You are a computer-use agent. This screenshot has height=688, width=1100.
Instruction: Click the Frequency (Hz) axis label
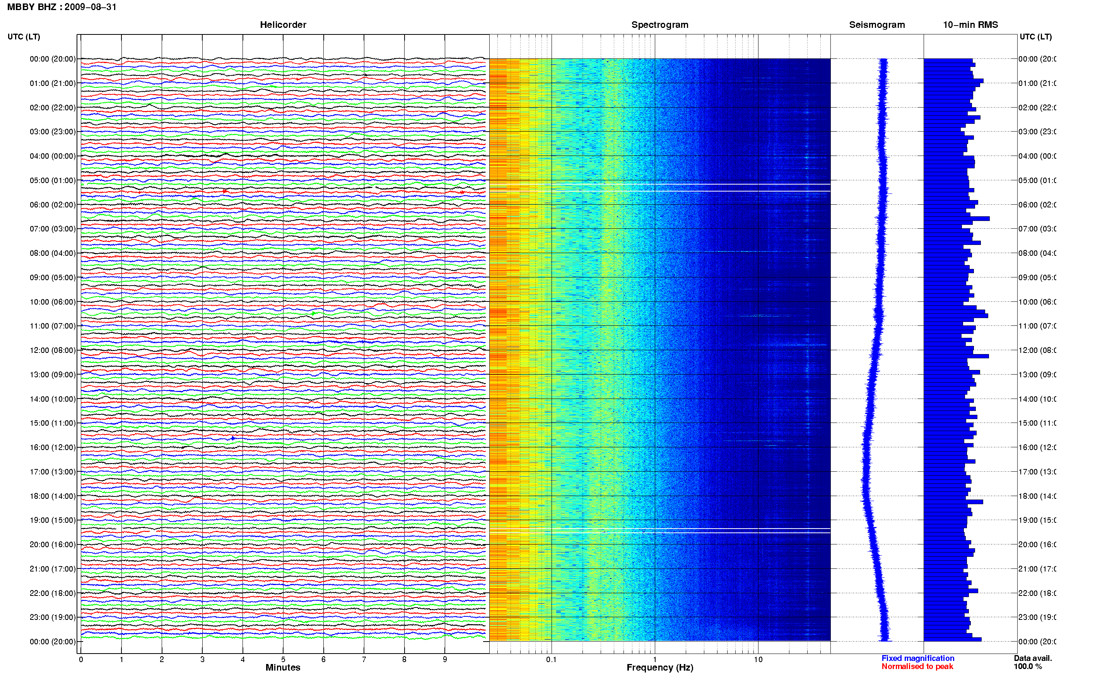pos(660,667)
